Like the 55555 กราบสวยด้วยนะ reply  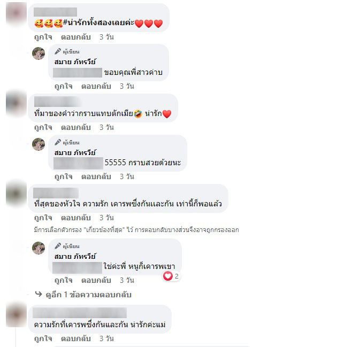[x=63, y=177]
